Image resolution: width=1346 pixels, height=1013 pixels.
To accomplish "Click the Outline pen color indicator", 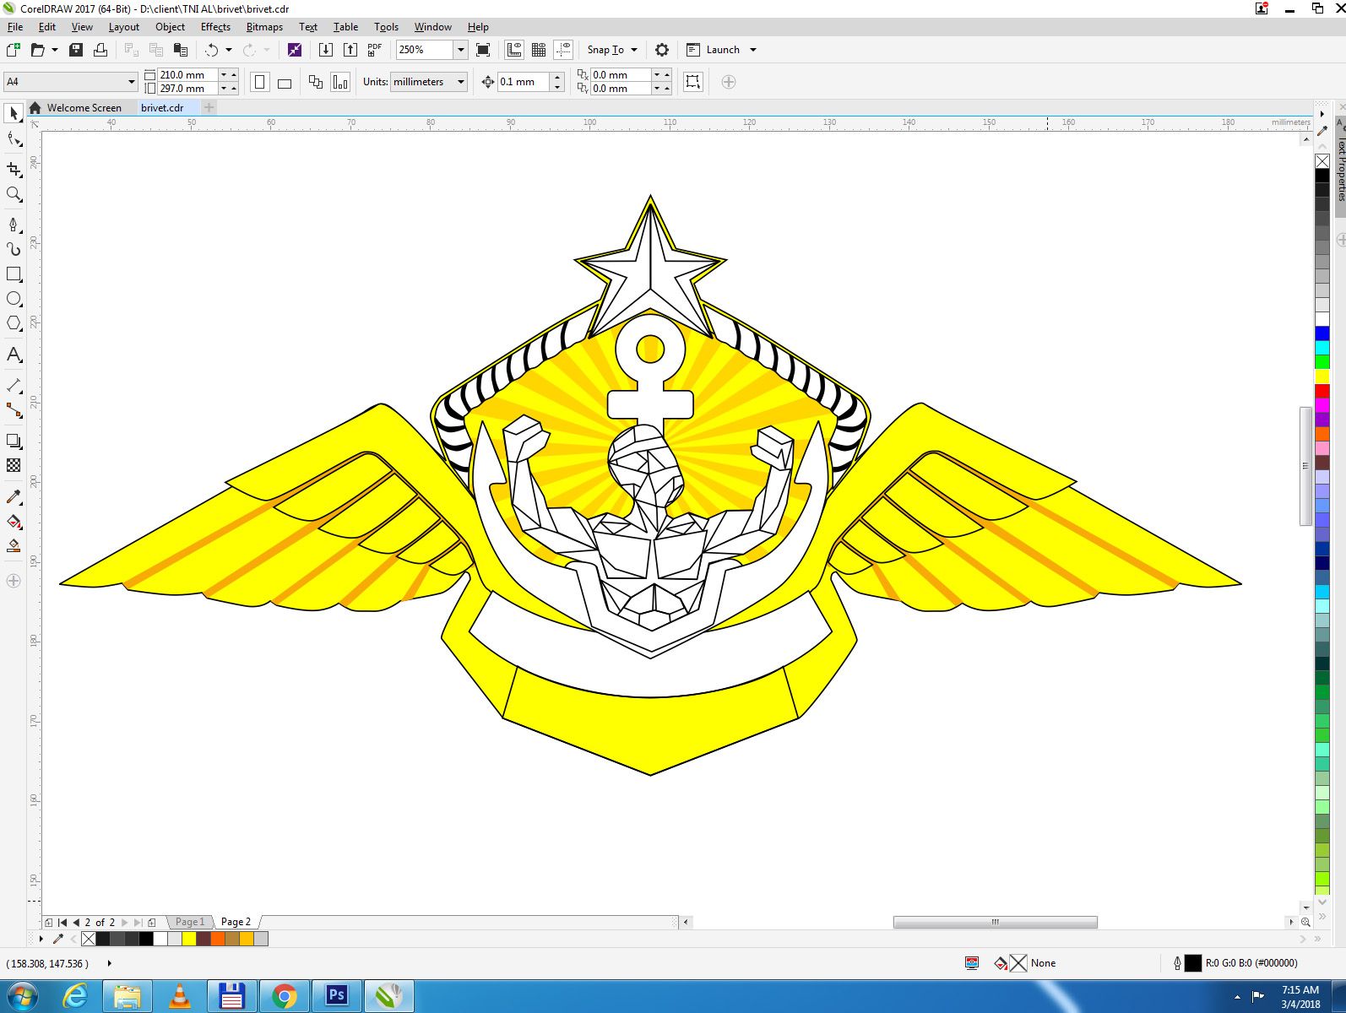I will coord(1193,963).
